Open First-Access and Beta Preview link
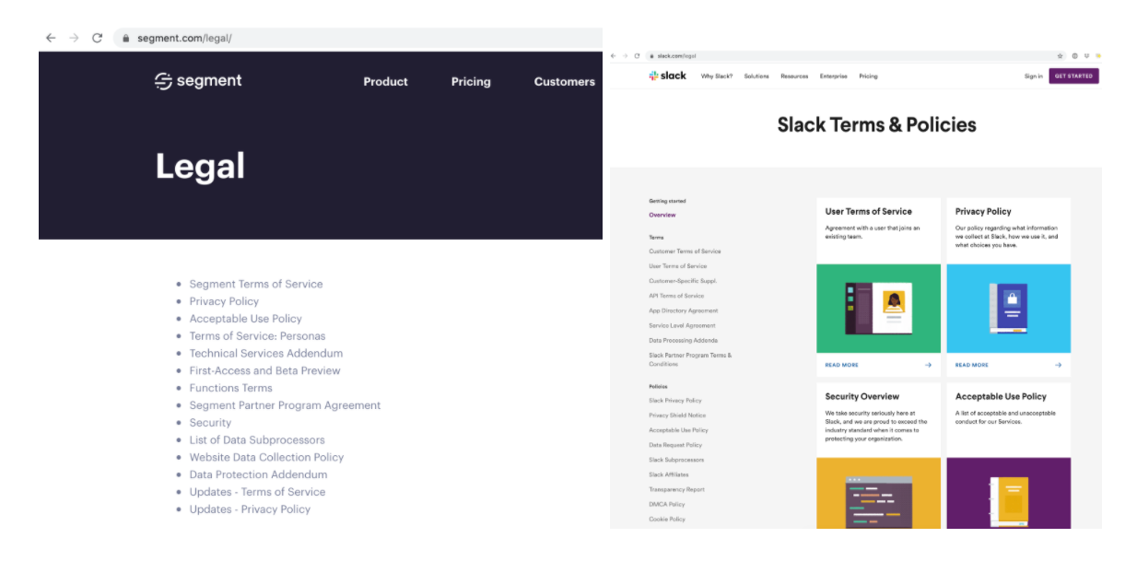This screenshot has width=1137, height=573. tap(264, 370)
